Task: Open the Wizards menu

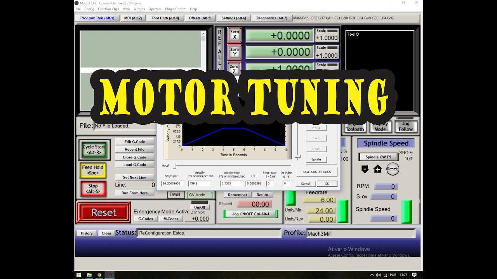Action: (x=139, y=9)
